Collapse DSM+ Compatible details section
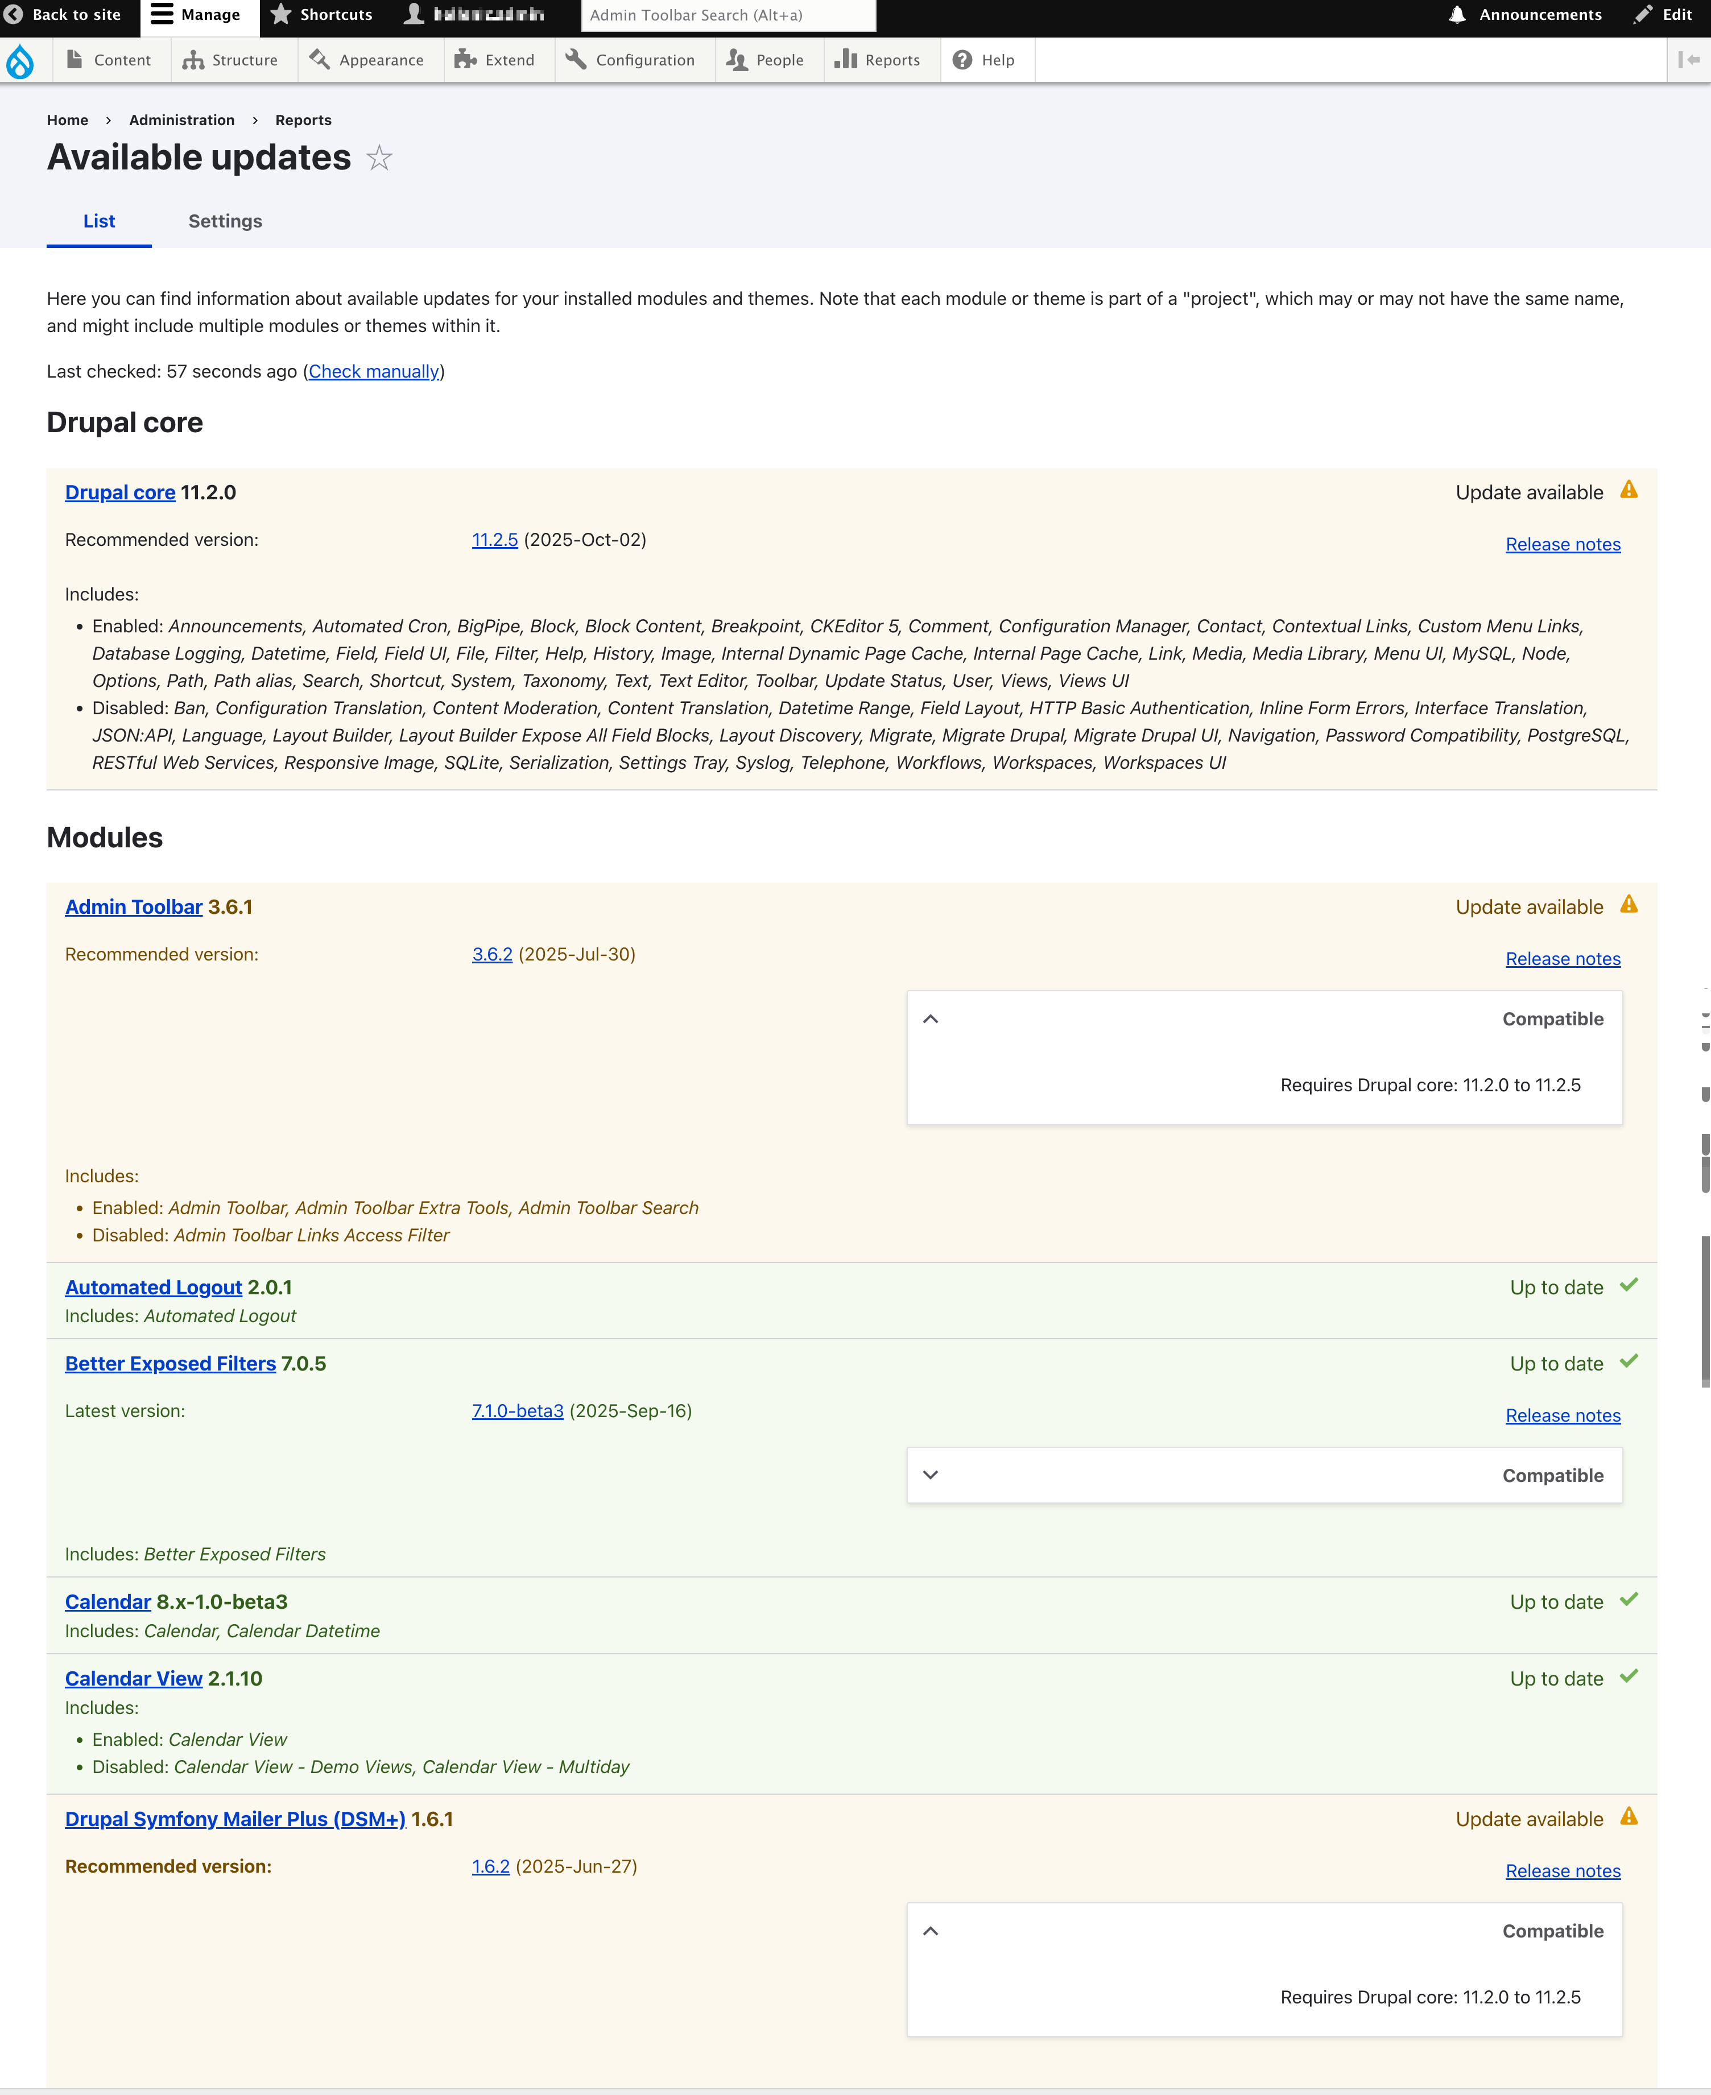The height and width of the screenshot is (2095, 1711). (x=931, y=1931)
